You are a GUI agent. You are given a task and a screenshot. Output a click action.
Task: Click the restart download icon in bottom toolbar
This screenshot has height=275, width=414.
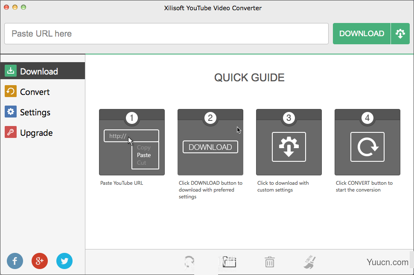click(x=189, y=262)
